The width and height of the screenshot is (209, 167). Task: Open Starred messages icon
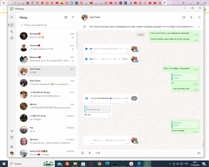[12, 131]
